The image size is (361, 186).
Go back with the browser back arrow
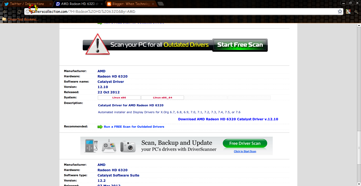(5, 12)
